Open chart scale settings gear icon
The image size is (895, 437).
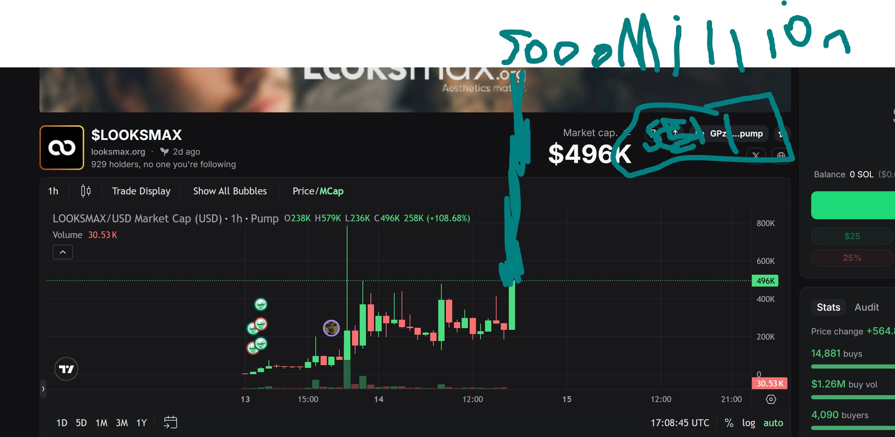click(x=771, y=399)
